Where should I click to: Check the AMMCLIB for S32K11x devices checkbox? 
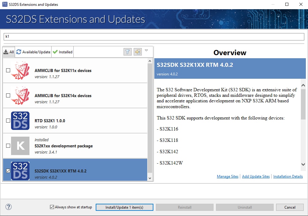coord(8,70)
